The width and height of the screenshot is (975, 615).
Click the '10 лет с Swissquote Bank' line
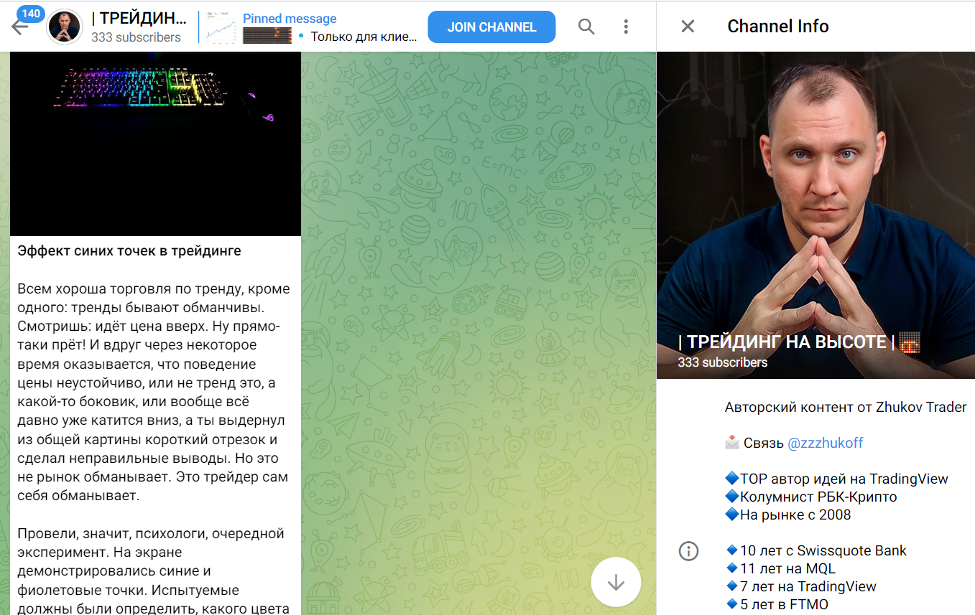[815, 550]
